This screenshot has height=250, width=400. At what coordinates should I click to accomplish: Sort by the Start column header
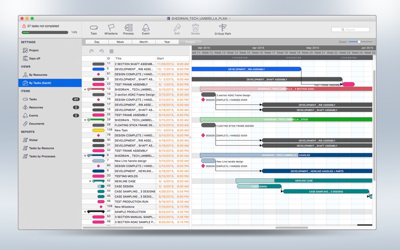(172, 58)
